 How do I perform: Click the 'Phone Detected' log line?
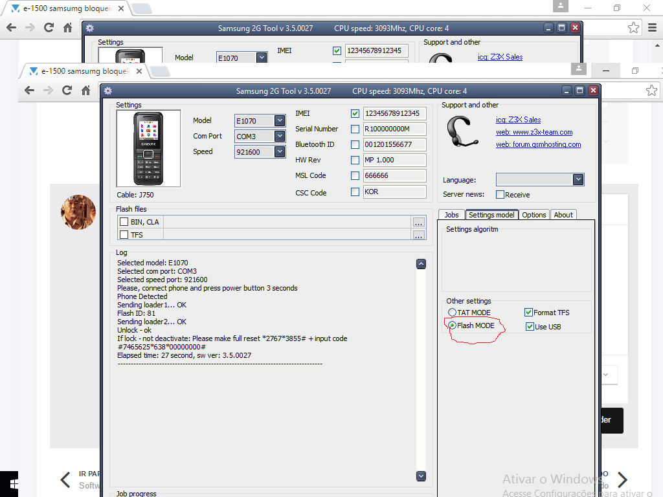click(142, 296)
